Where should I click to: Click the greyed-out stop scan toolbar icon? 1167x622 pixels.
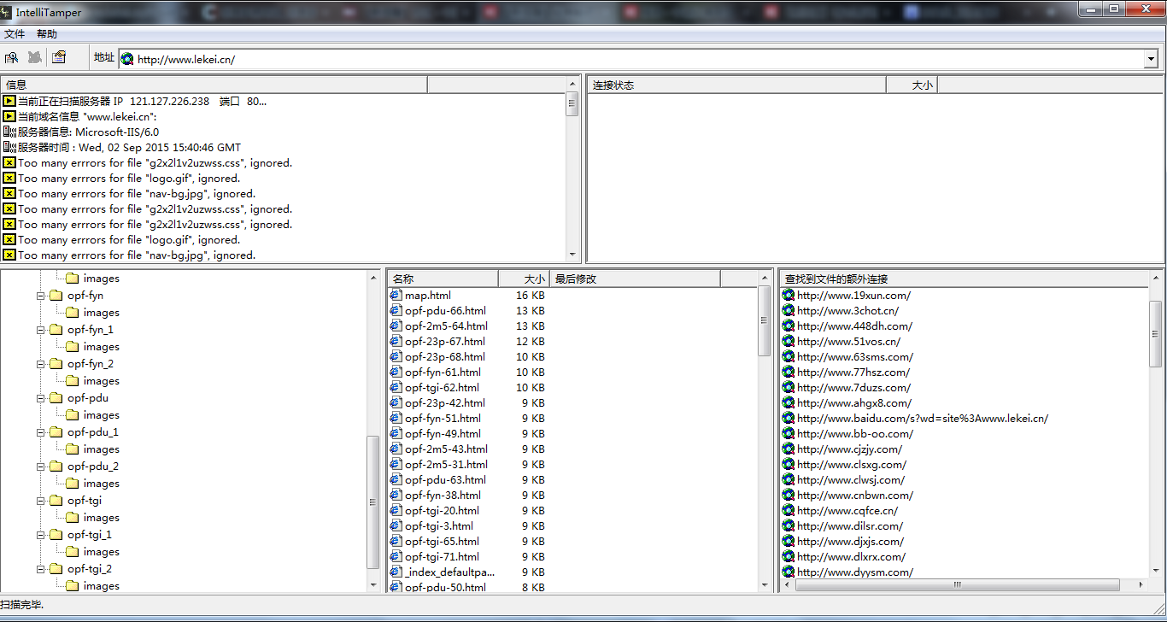pos(35,57)
